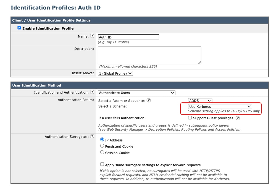The height and width of the screenshot is (189, 276).
Task: Click the Name field containing Auth ID
Action: (128, 37)
